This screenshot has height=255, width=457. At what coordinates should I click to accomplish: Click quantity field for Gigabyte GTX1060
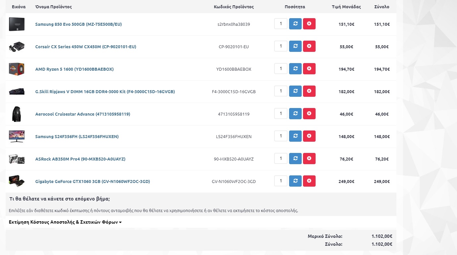(x=281, y=181)
